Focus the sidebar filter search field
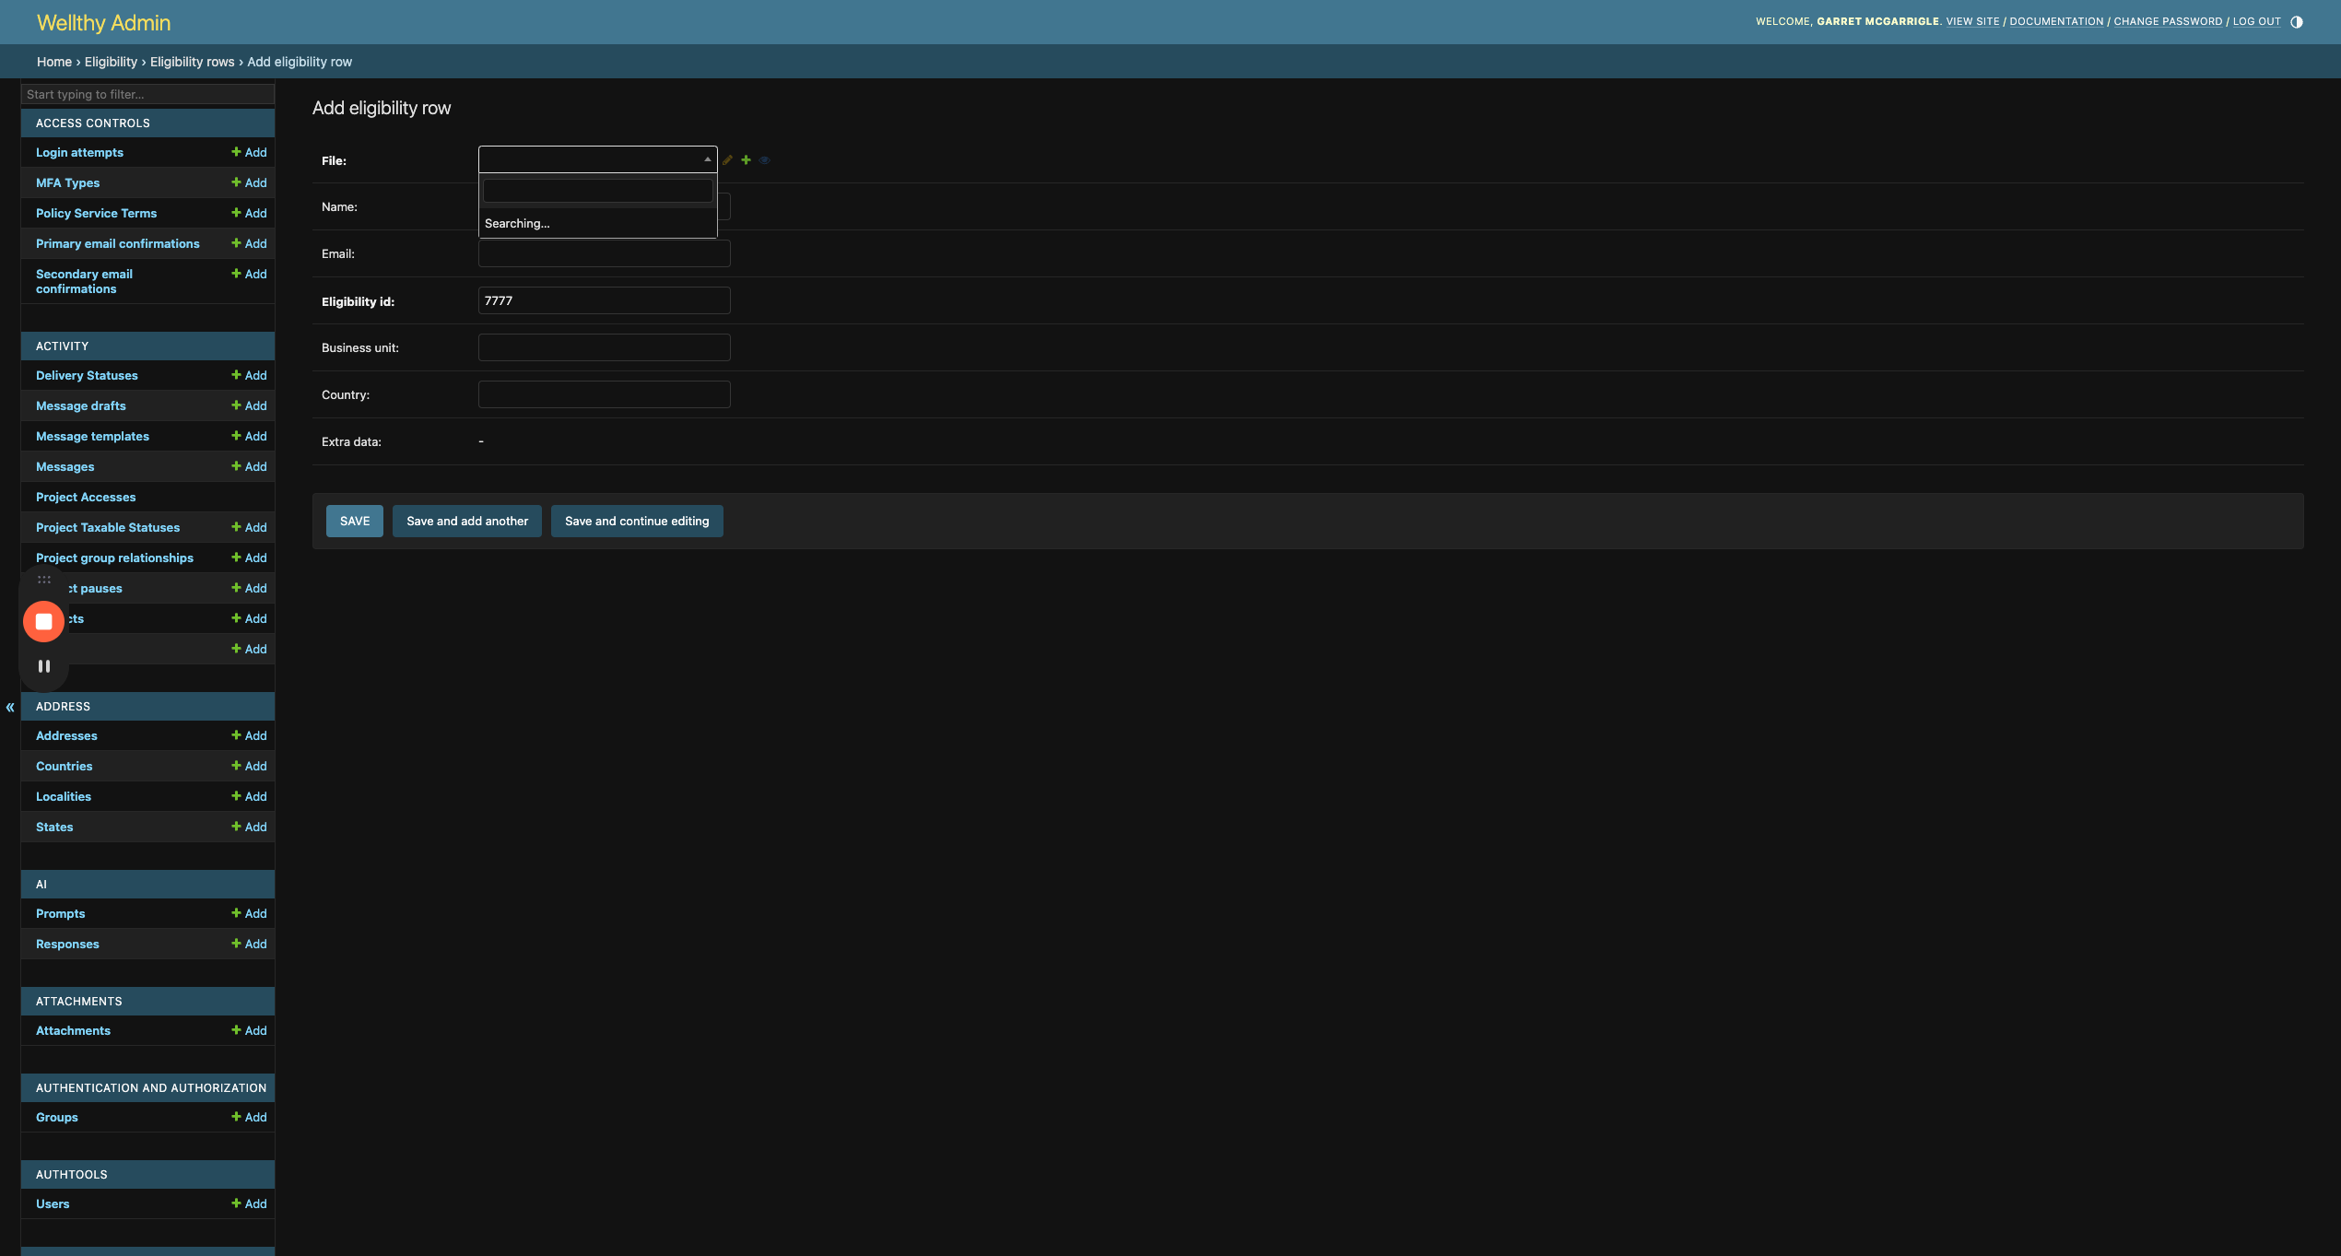Viewport: 2341px width, 1256px height. tap(147, 94)
